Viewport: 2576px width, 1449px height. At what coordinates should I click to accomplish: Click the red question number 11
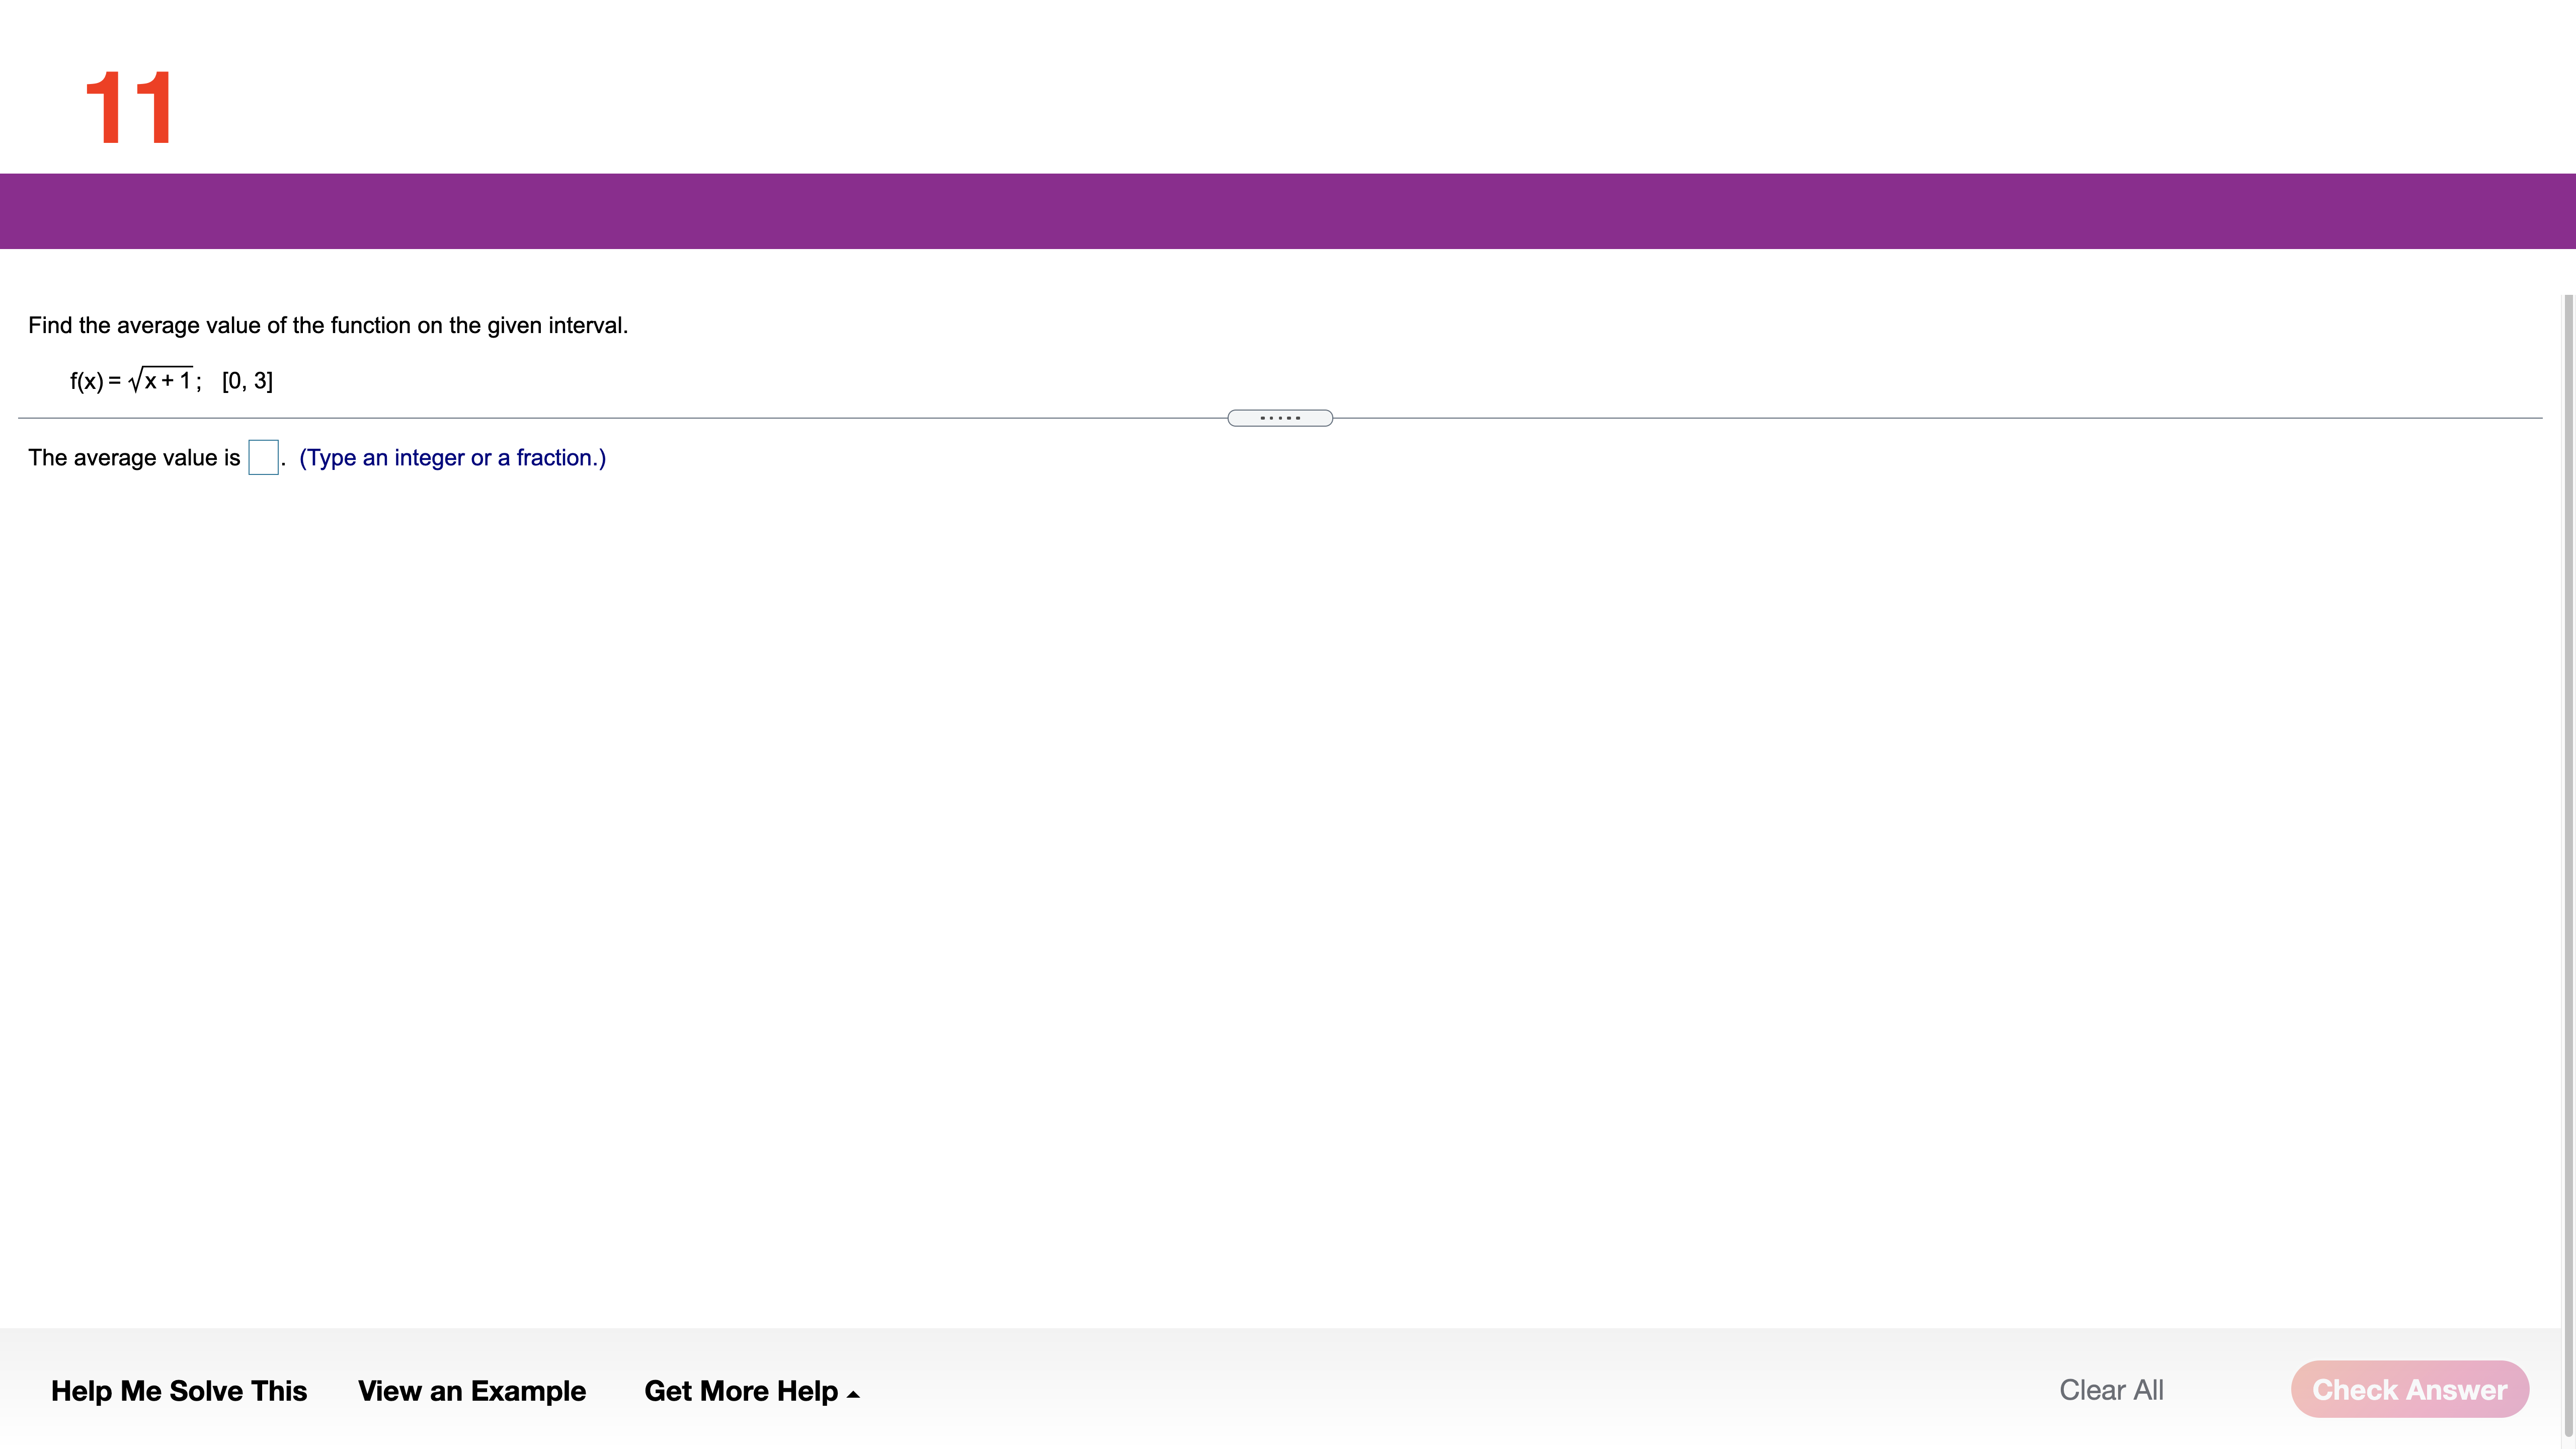point(129,108)
